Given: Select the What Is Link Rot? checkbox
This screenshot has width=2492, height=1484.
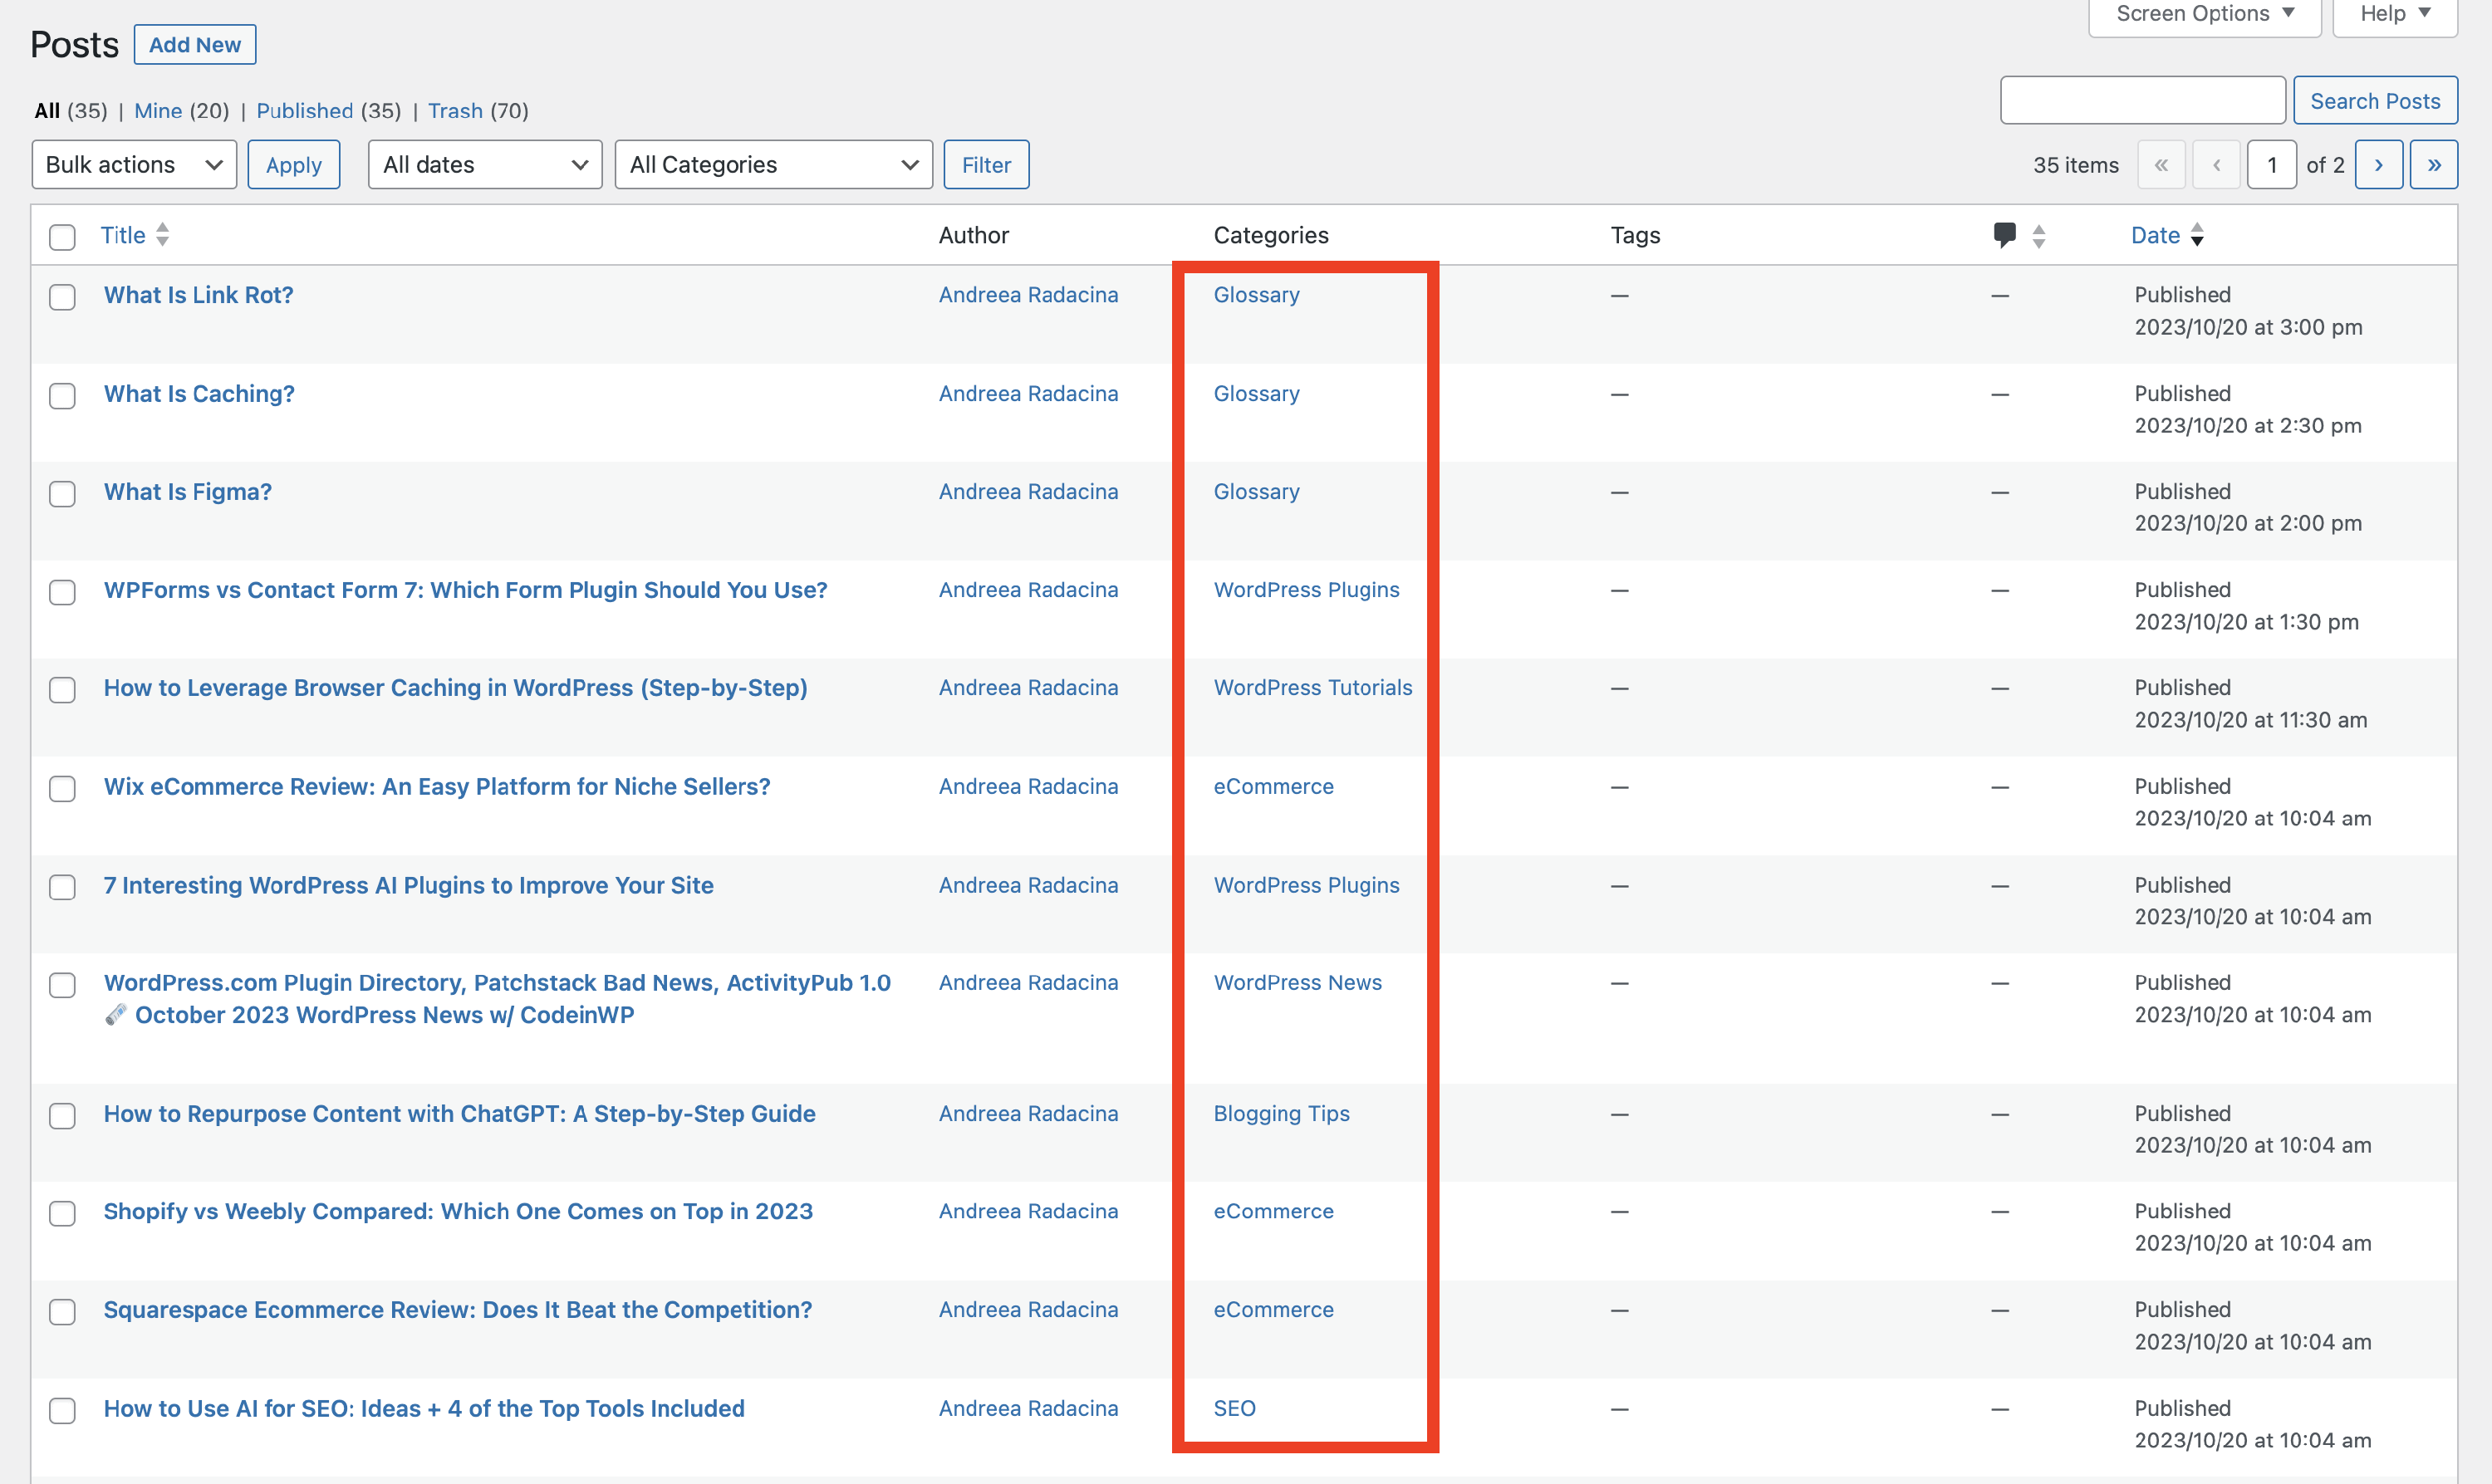Looking at the screenshot, I should pos(62,297).
